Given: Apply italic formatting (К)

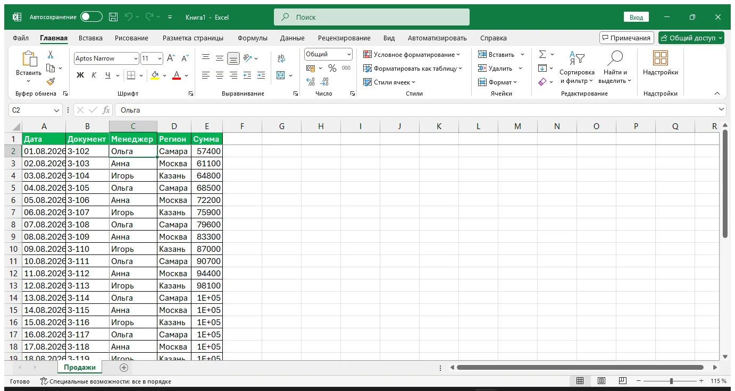Looking at the screenshot, I should (x=94, y=75).
